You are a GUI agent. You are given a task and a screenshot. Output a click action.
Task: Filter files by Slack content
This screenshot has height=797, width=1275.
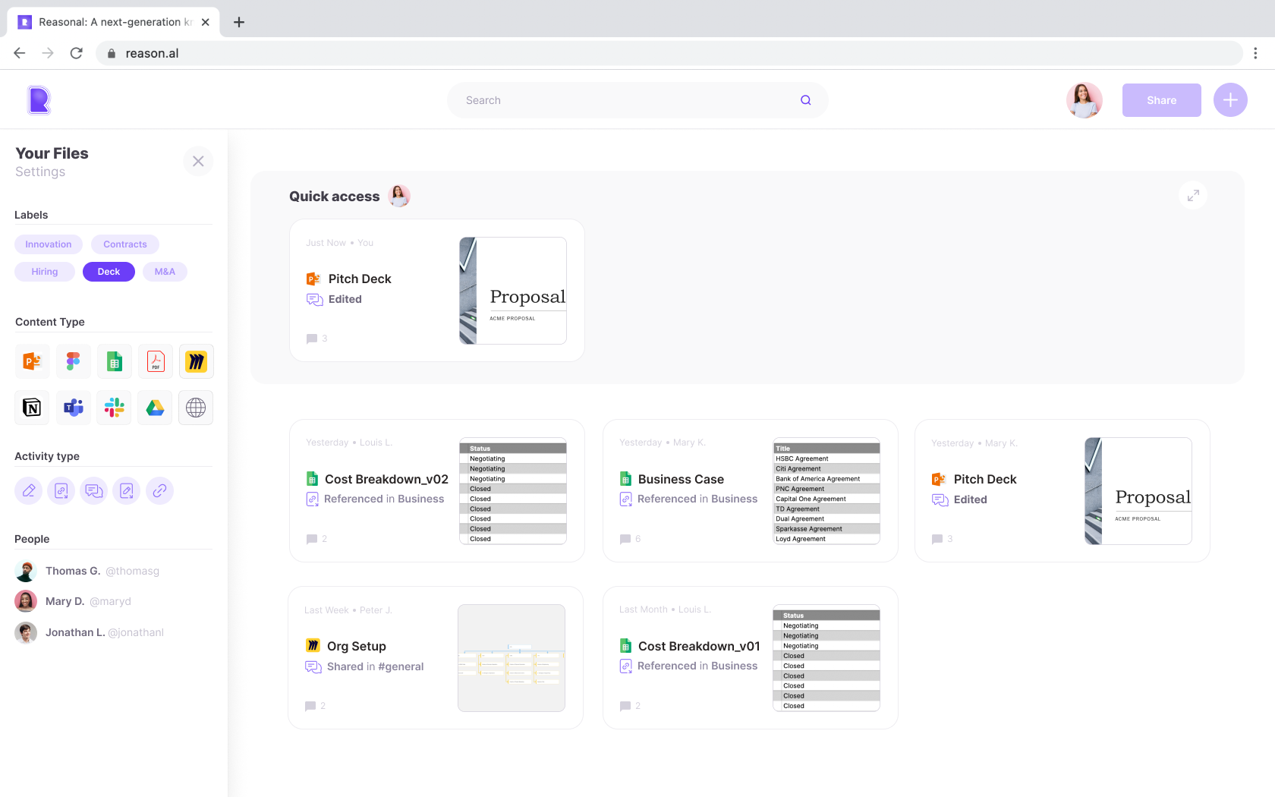[x=114, y=408]
